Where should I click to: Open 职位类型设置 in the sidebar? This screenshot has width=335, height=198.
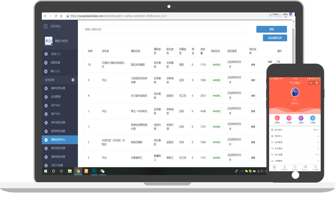pos(58,148)
